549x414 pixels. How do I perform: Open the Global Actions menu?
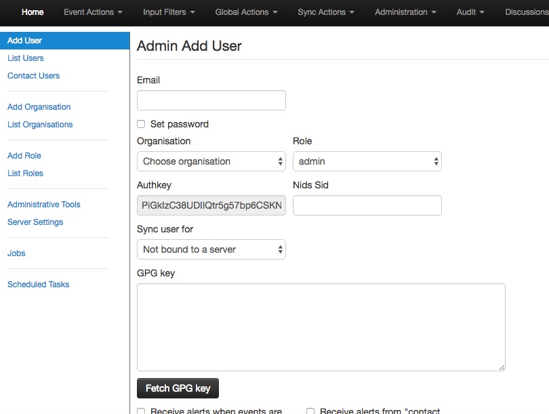tap(246, 12)
